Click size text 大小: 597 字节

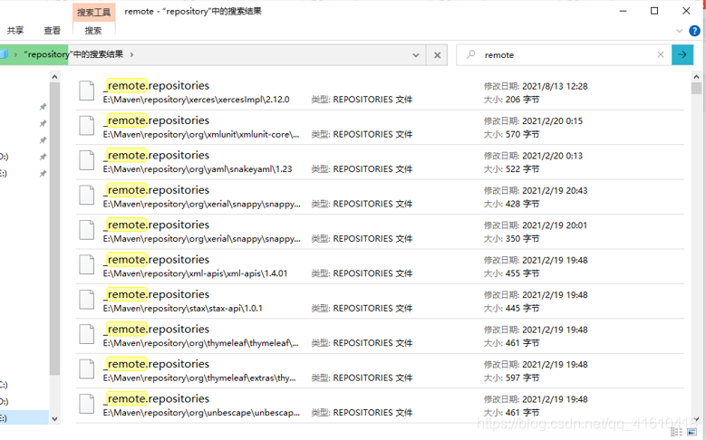click(x=511, y=378)
